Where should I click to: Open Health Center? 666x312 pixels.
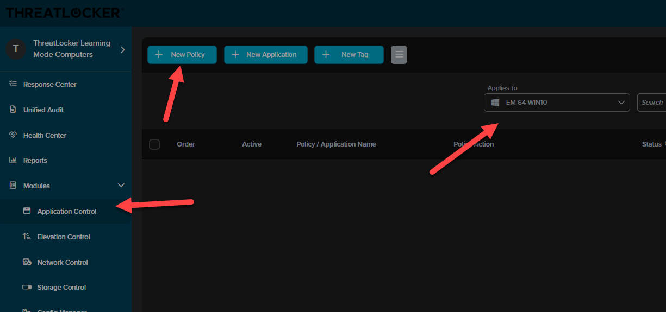45,135
